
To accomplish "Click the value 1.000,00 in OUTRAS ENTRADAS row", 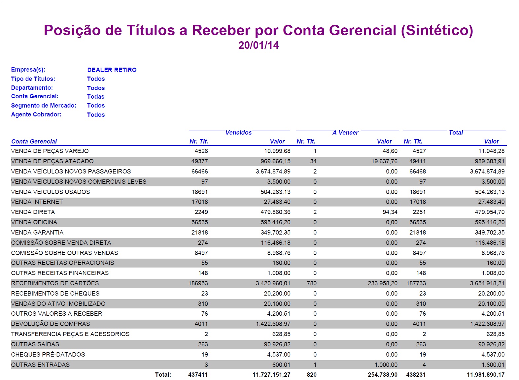I will pyautogui.click(x=386, y=365).
